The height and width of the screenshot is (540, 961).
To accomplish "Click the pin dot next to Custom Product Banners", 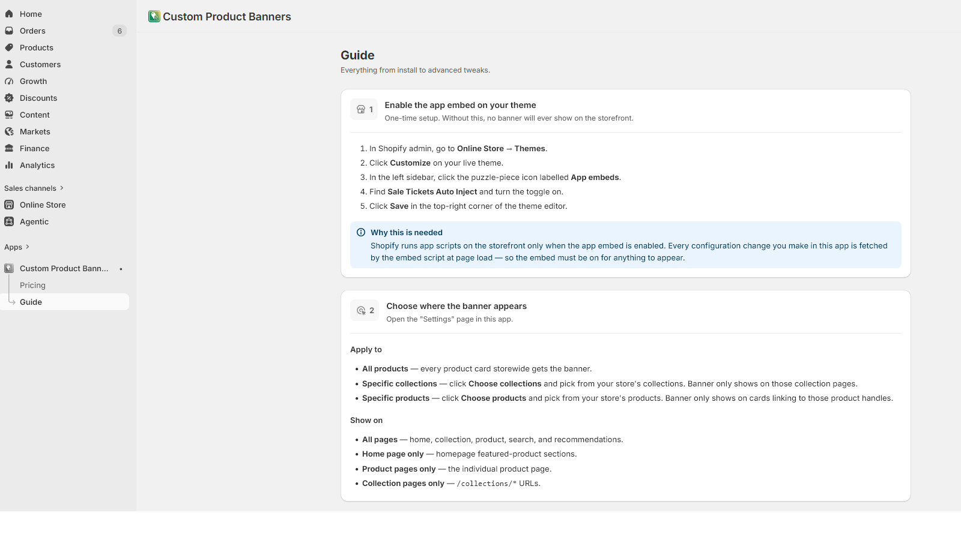I will coord(121,269).
